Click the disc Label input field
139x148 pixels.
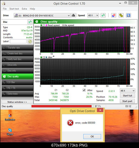(x=18, y=42)
